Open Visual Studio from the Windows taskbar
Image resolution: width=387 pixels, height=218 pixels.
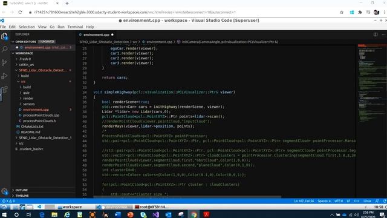tap(155, 214)
